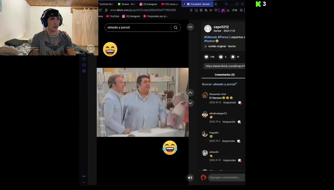
Task: Open sidebar settings gear icon
Action: point(84,71)
